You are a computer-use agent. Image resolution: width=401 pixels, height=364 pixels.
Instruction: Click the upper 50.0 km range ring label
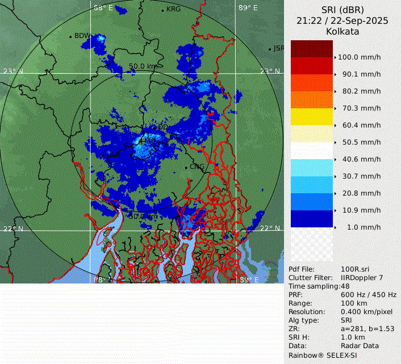pyautogui.click(x=143, y=66)
